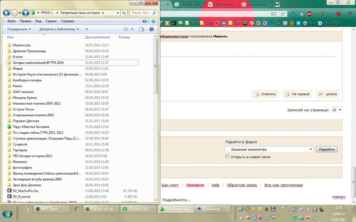356x222 pixels.
Task: Click the 'Ответить' button
Action: tap(265, 94)
